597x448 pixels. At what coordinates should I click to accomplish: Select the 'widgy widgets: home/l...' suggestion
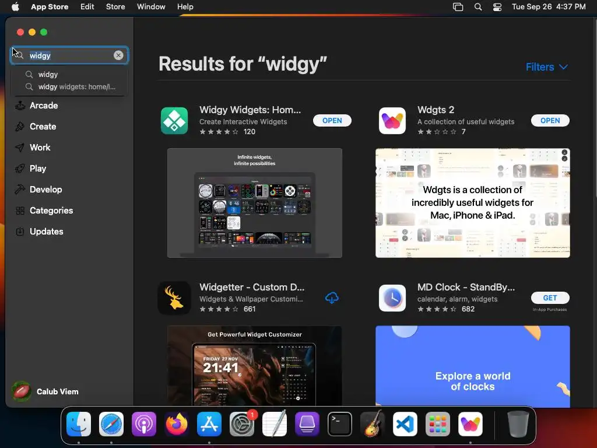(x=69, y=87)
